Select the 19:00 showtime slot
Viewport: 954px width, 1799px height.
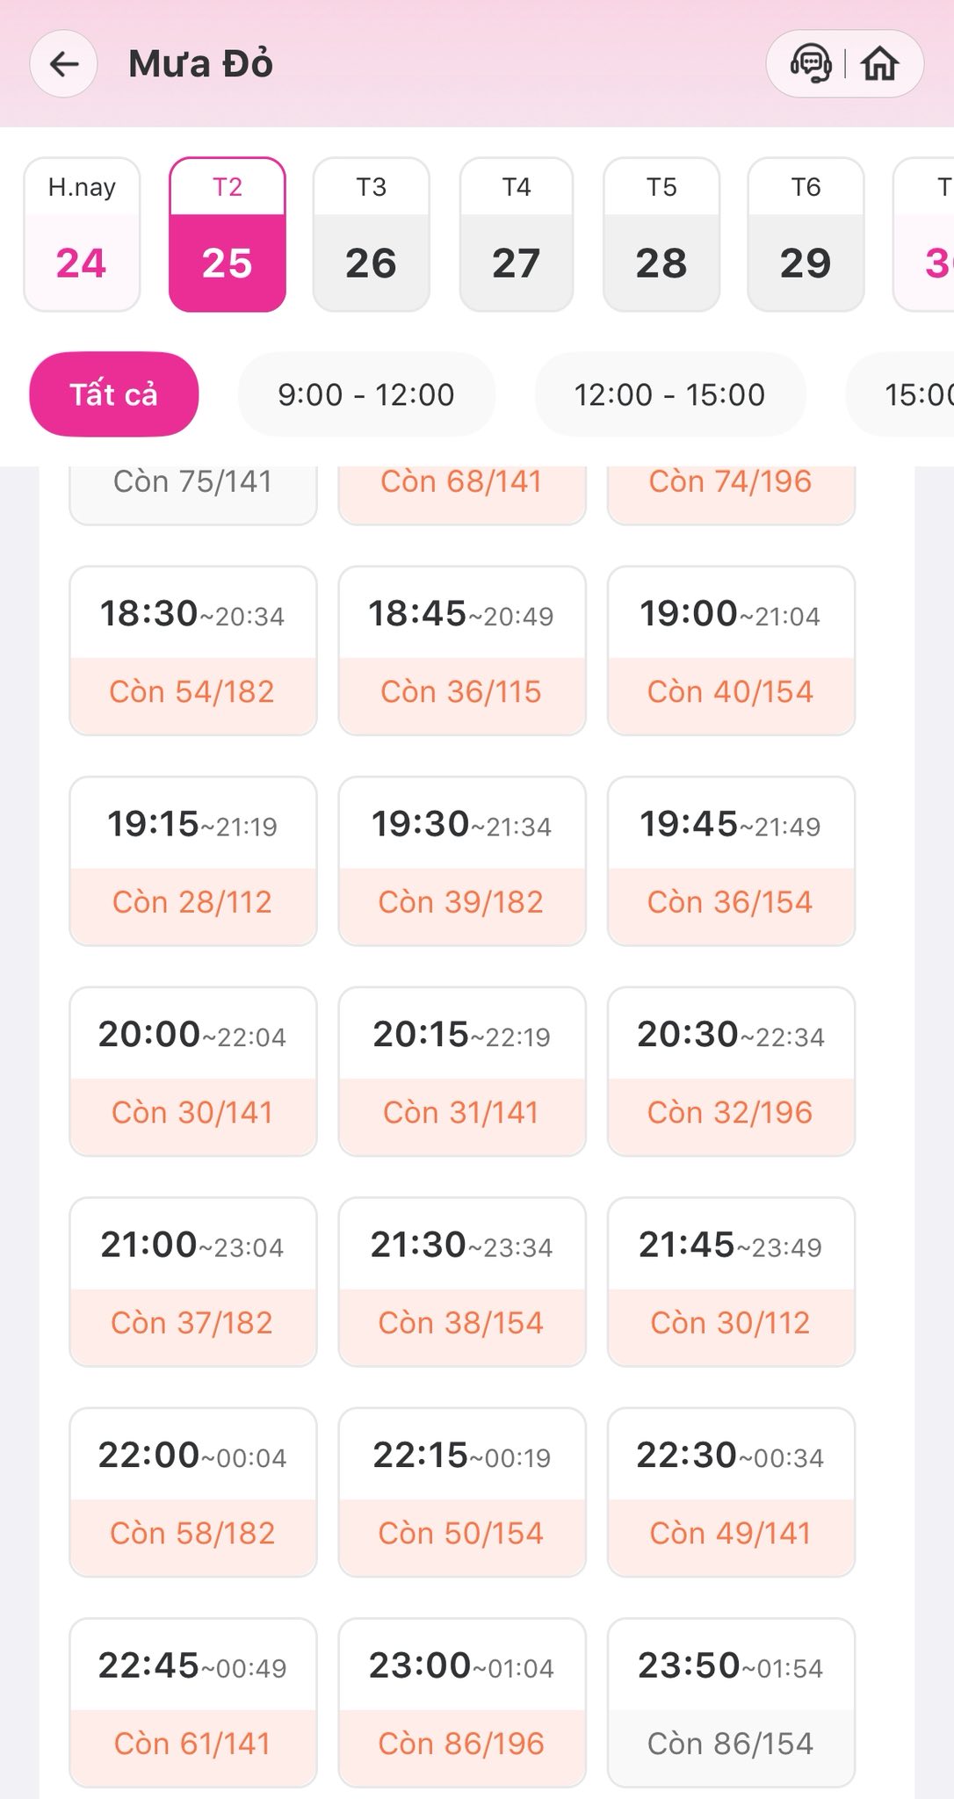pos(731,650)
